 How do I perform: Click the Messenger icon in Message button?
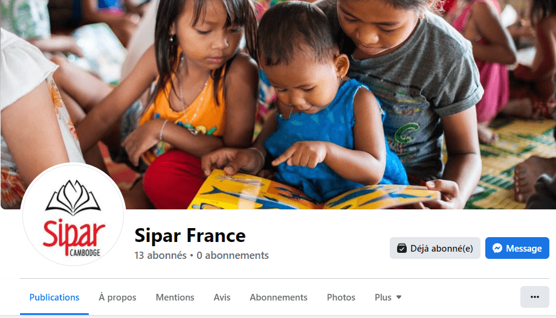click(x=497, y=248)
